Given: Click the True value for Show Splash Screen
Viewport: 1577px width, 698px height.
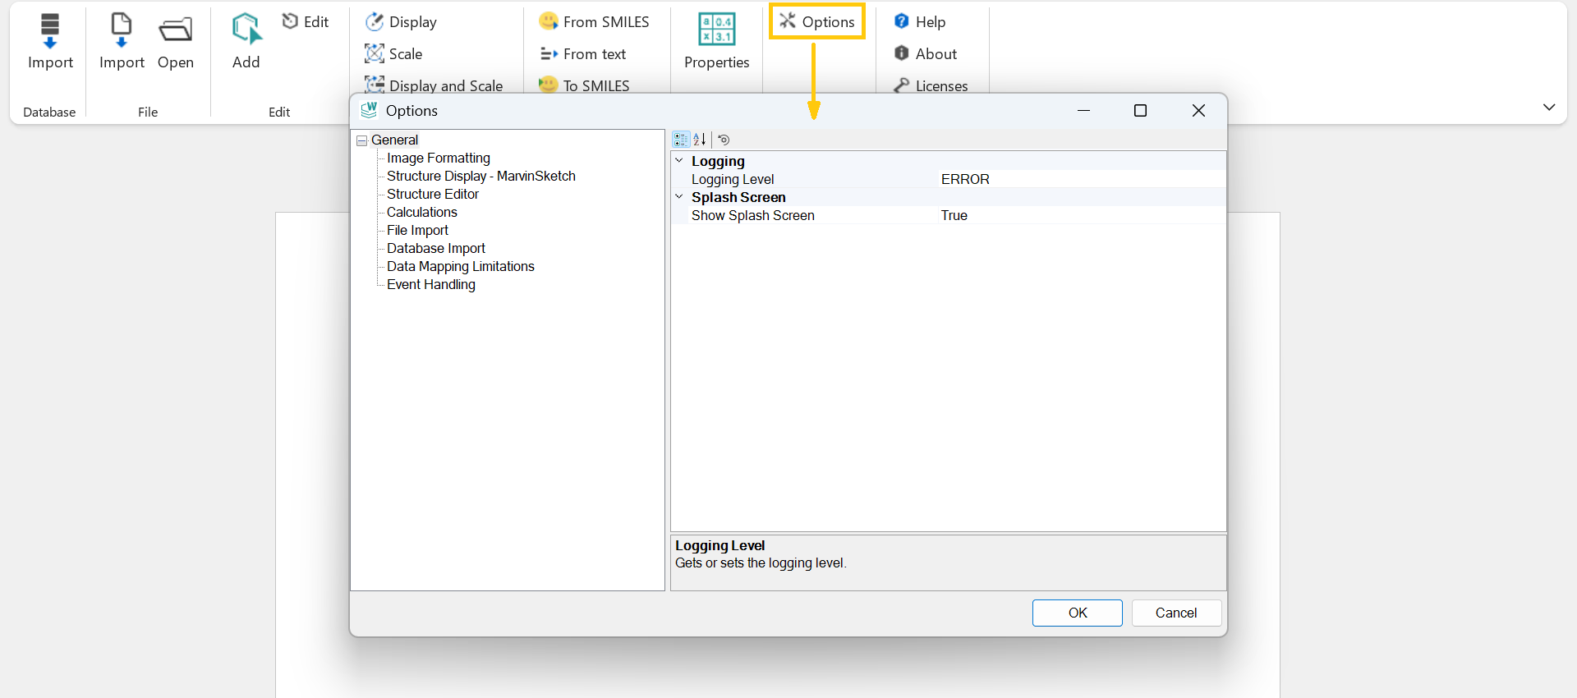Looking at the screenshot, I should click(954, 215).
